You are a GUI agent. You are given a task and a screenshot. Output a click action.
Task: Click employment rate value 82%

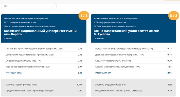tap(170, 85)
